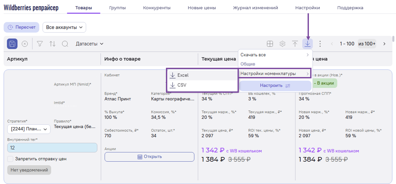Expand the Стратегия '[2244] План...' dropdown
The height and width of the screenshot is (184, 396).
pyautogui.click(x=29, y=129)
